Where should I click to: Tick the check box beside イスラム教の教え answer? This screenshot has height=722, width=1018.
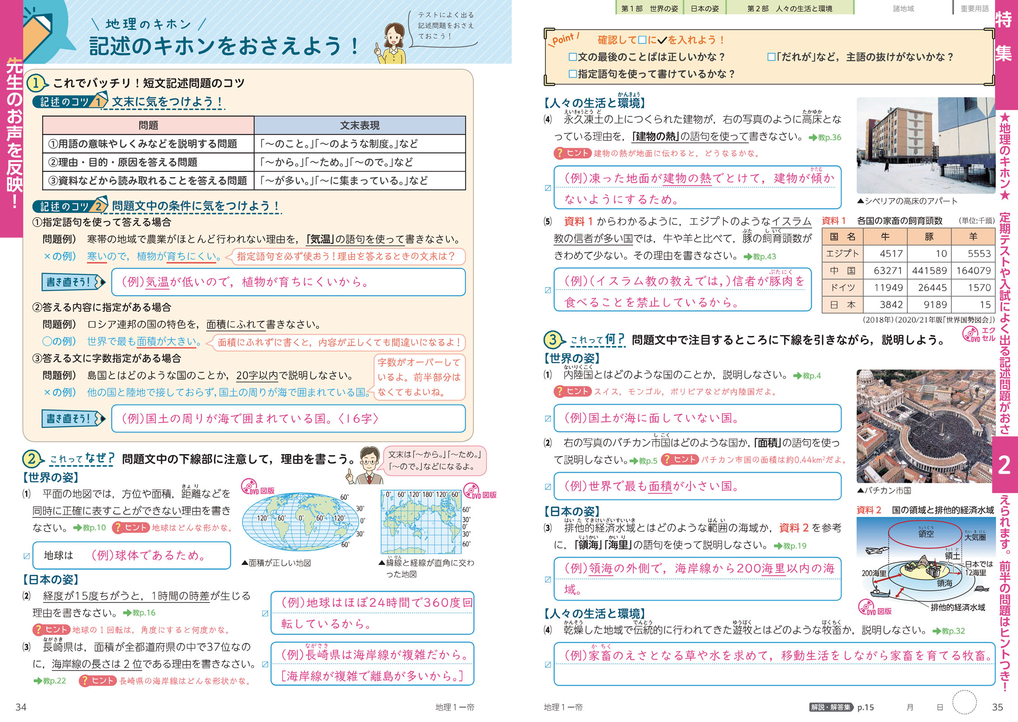click(548, 290)
